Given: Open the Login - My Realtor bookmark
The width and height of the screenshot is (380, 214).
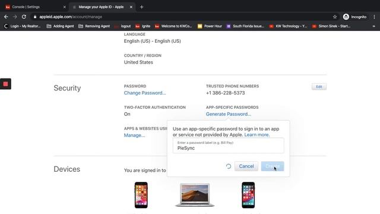Looking at the screenshot, I should tap(23, 26).
